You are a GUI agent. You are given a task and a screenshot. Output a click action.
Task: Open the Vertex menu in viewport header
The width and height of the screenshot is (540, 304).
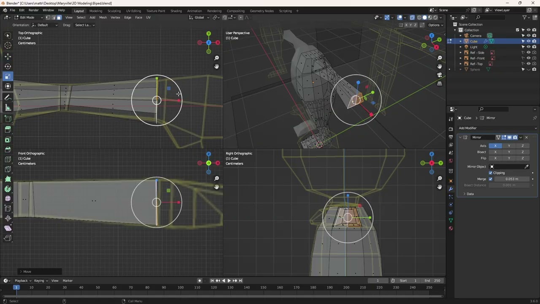point(115,17)
